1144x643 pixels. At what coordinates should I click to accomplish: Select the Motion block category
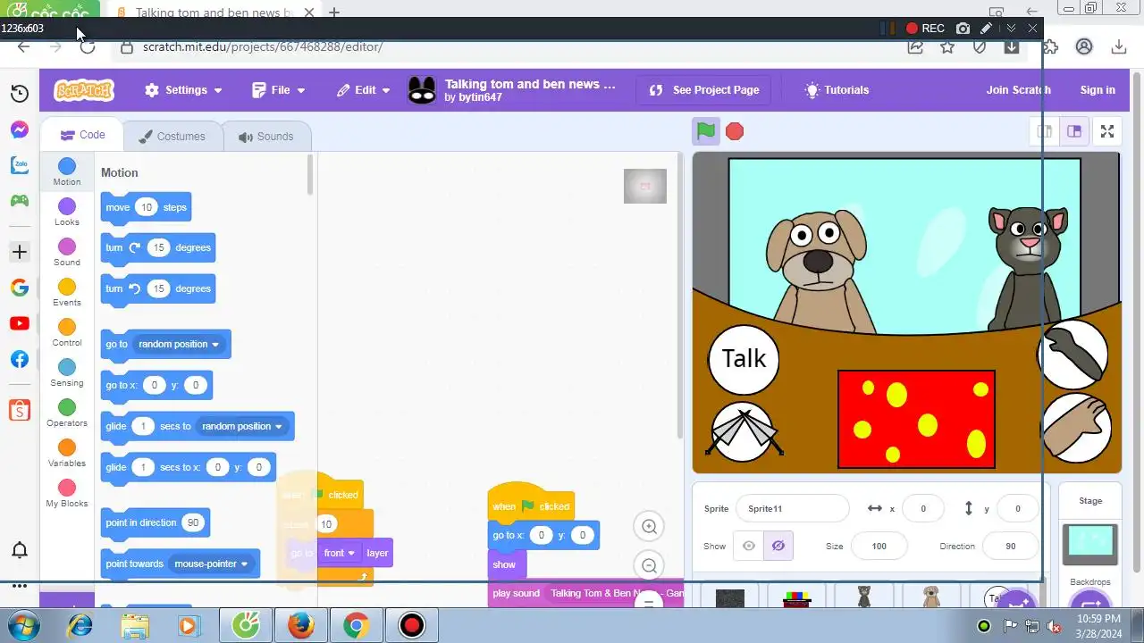(x=67, y=171)
